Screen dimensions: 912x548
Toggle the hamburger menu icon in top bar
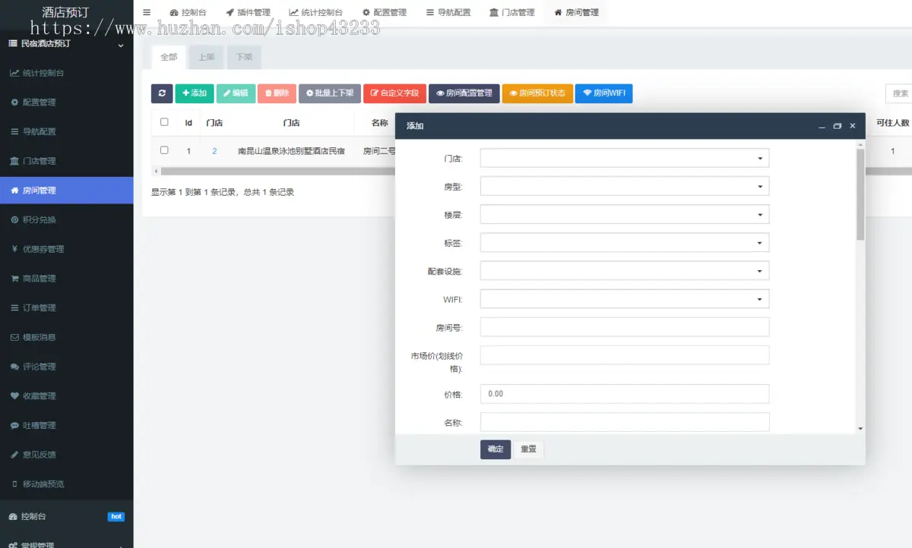click(x=147, y=12)
